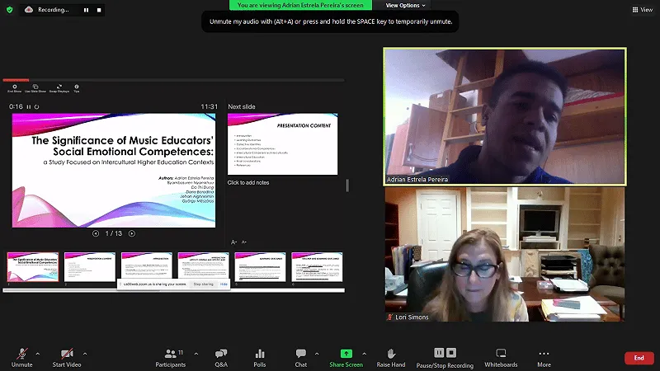
Task: Select the Introduction slide thumbnail
Action: click(x=147, y=268)
